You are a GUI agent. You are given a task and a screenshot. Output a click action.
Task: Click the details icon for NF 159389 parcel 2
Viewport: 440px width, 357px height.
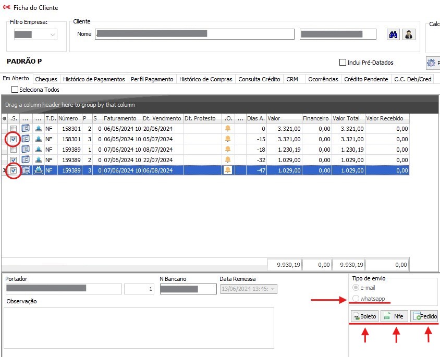click(26, 160)
